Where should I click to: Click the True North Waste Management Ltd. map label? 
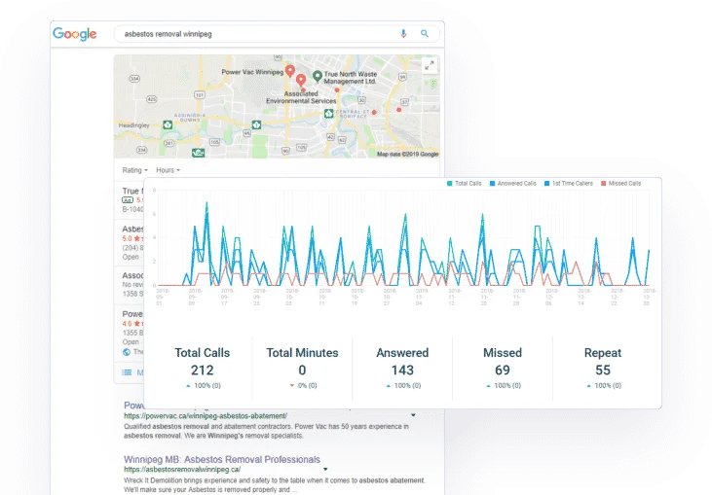coord(350,78)
